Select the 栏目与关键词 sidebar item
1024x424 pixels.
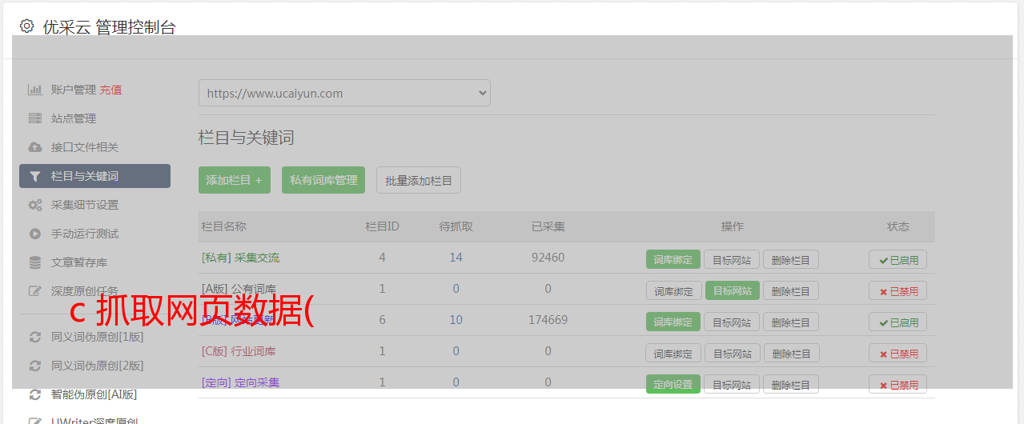pos(94,176)
